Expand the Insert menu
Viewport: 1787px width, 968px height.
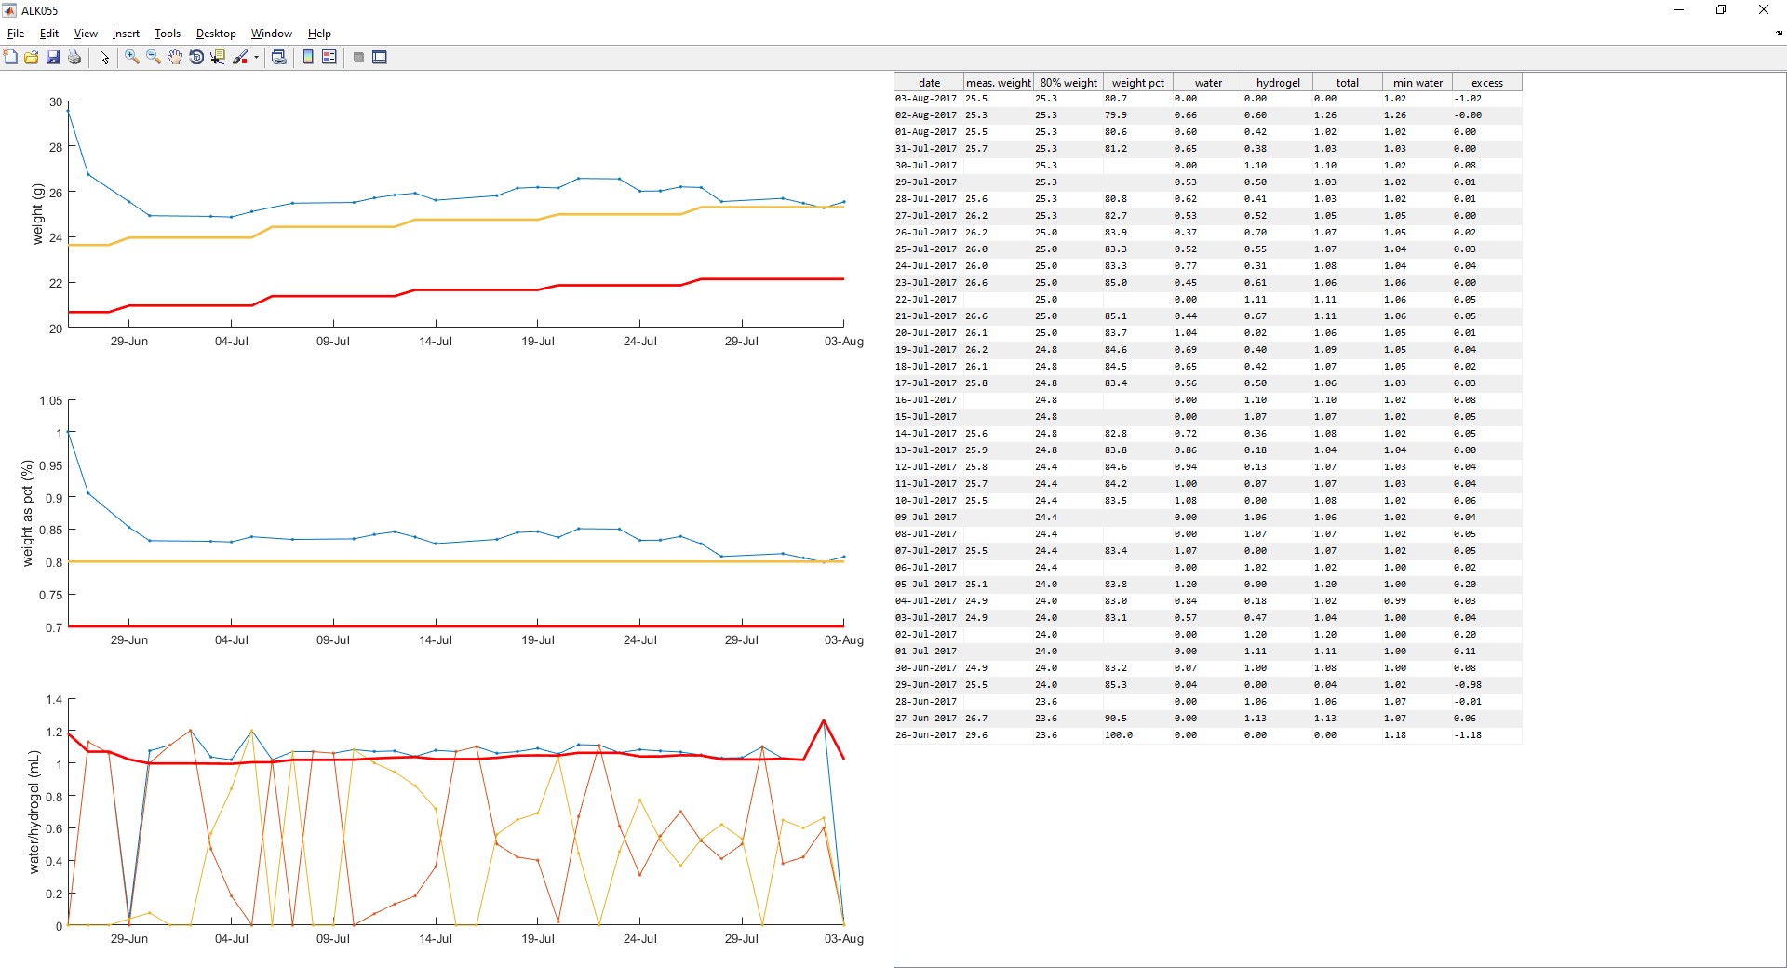click(126, 34)
